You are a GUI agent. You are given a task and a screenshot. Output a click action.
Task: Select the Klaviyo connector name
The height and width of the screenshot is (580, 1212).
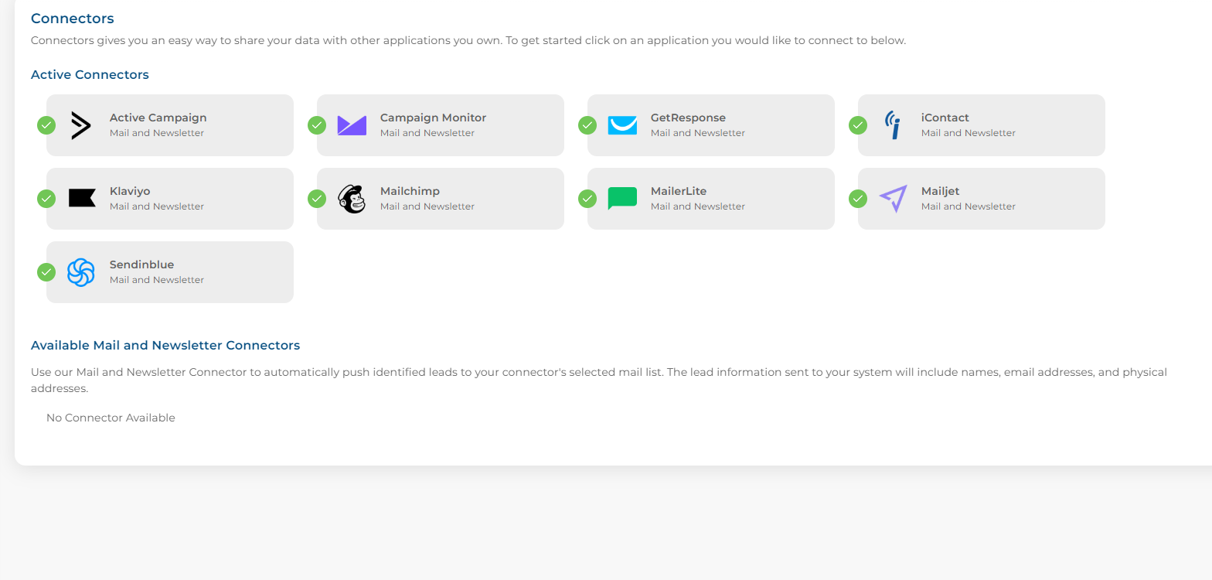click(x=130, y=191)
